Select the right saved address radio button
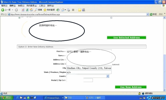The height and width of the screenshot is (100, 166). click(111, 18)
